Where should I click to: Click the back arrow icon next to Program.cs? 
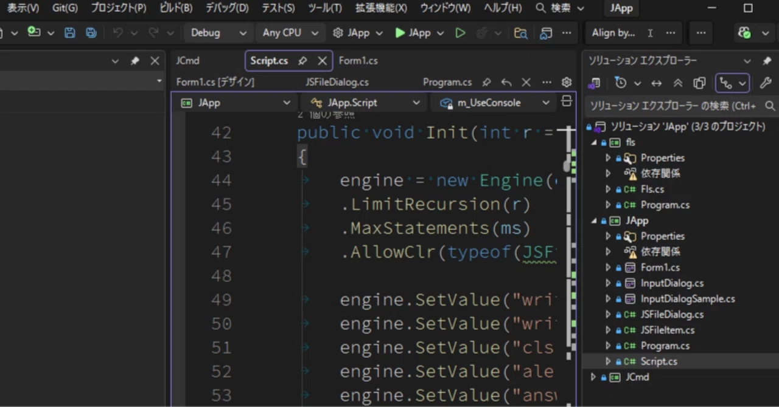click(506, 82)
